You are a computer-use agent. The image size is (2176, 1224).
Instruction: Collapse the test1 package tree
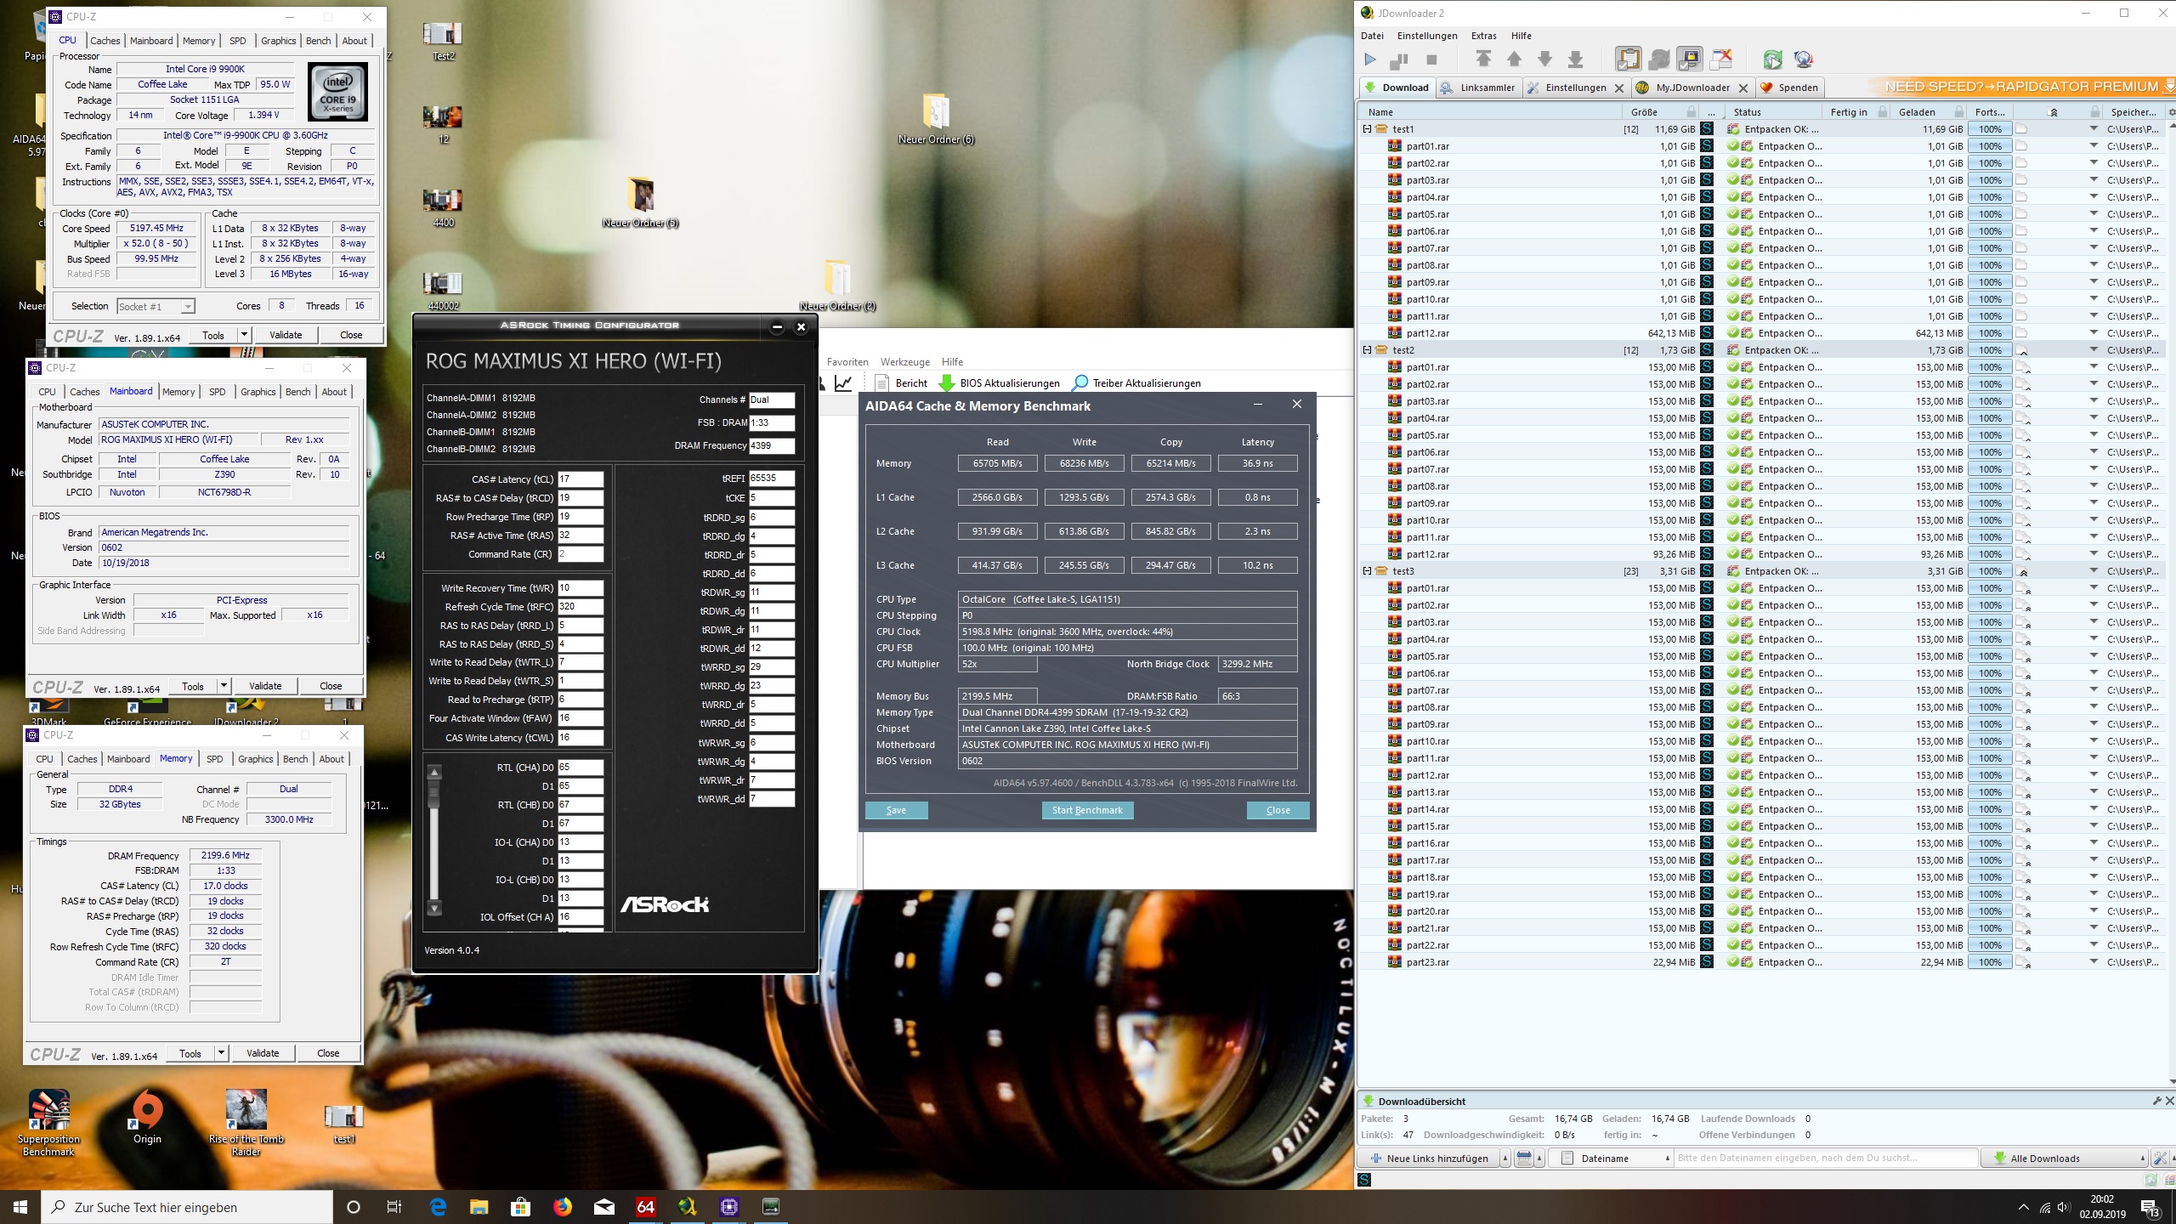pos(1367,129)
